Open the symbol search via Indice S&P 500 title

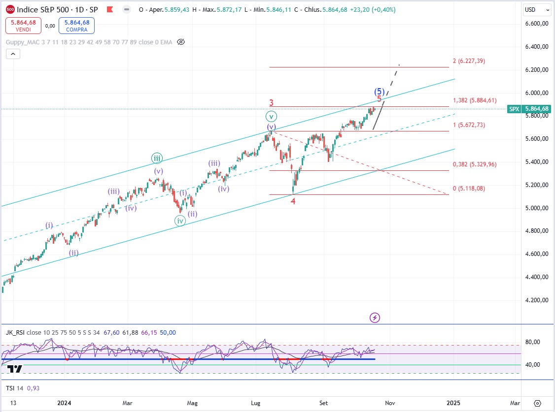click(x=57, y=9)
